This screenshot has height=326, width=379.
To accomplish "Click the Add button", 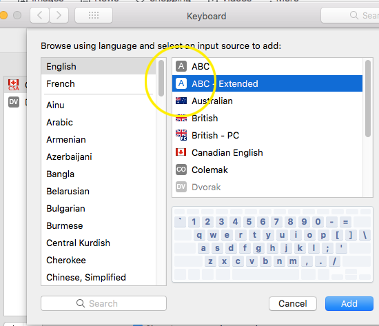I will click(x=349, y=303).
